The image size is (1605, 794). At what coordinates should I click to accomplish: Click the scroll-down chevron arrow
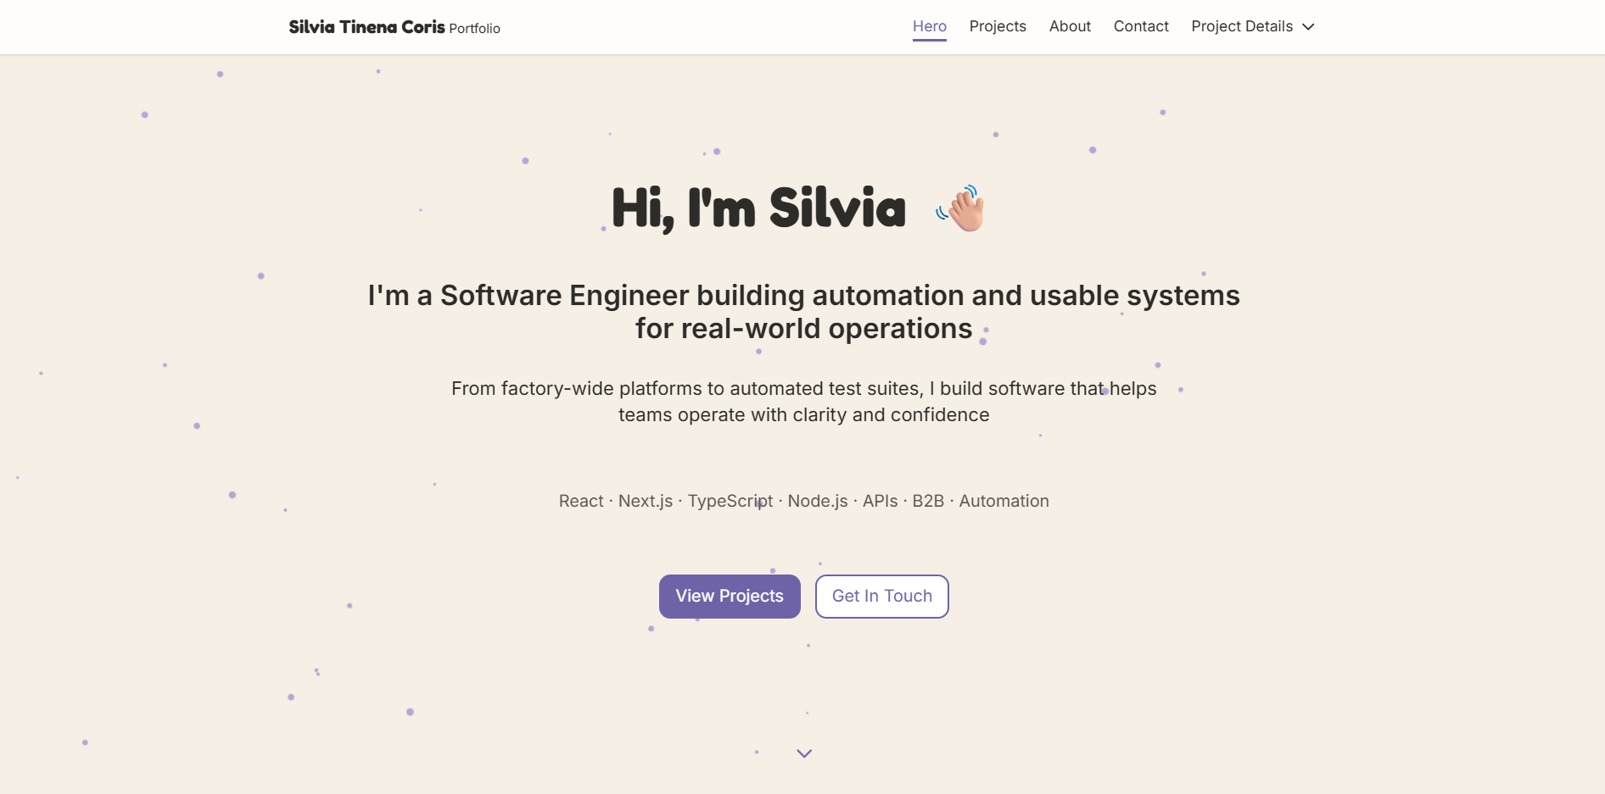[803, 752]
